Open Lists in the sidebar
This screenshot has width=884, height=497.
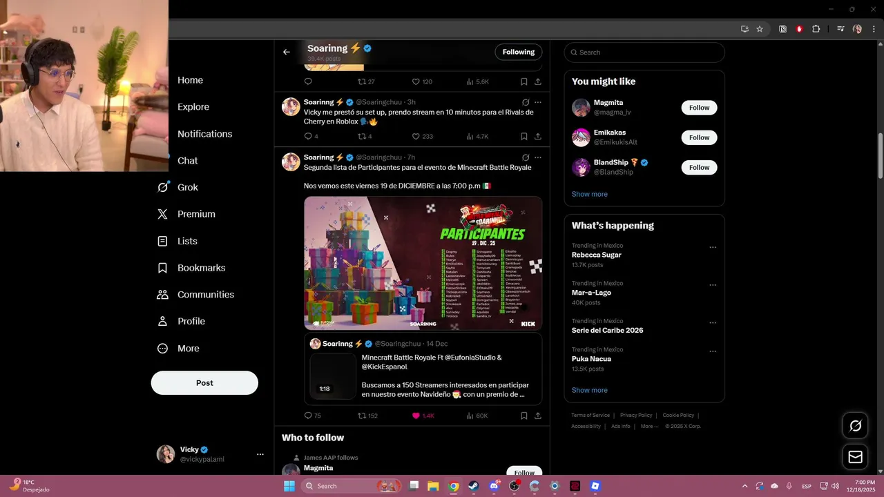pos(177,241)
